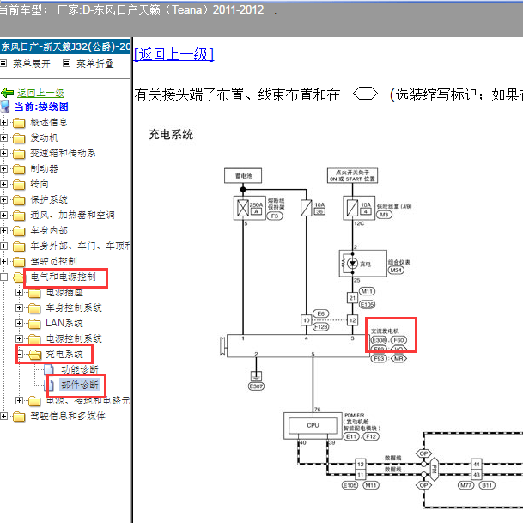This screenshot has height=523, width=523.
Task: Open the 概述信息 folder
Action: [x=49, y=123]
